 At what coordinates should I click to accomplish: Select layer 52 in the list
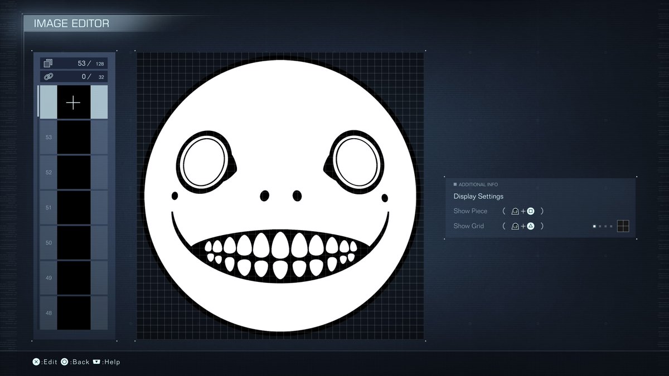(73, 172)
